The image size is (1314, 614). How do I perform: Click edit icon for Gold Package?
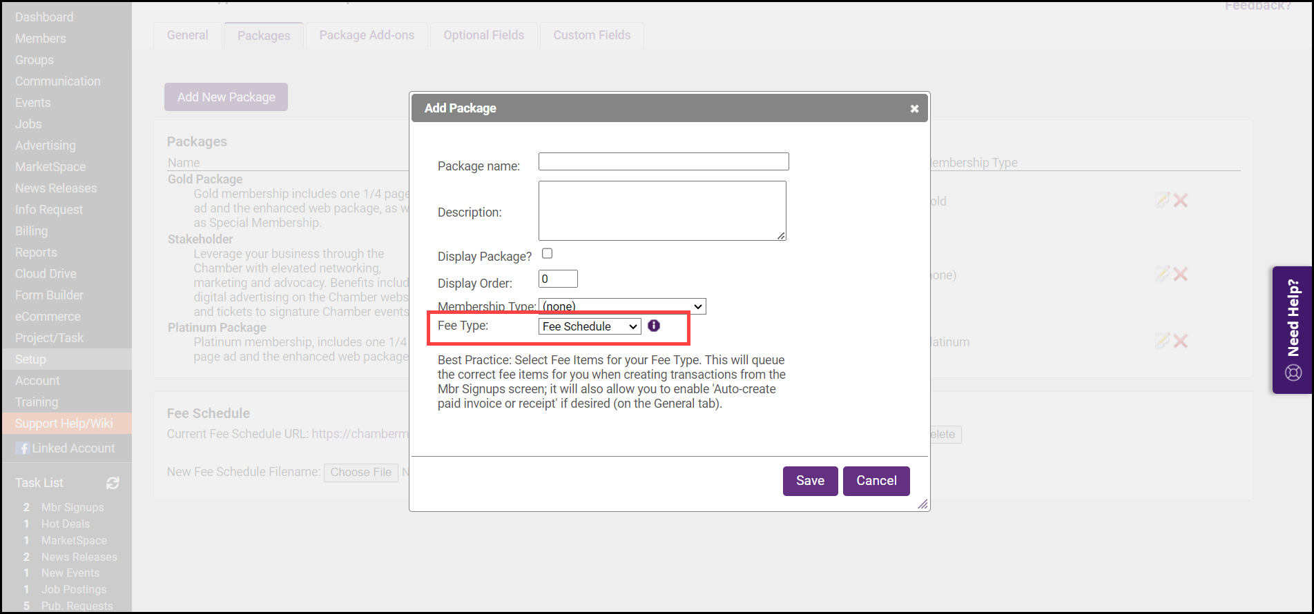(1162, 201)
